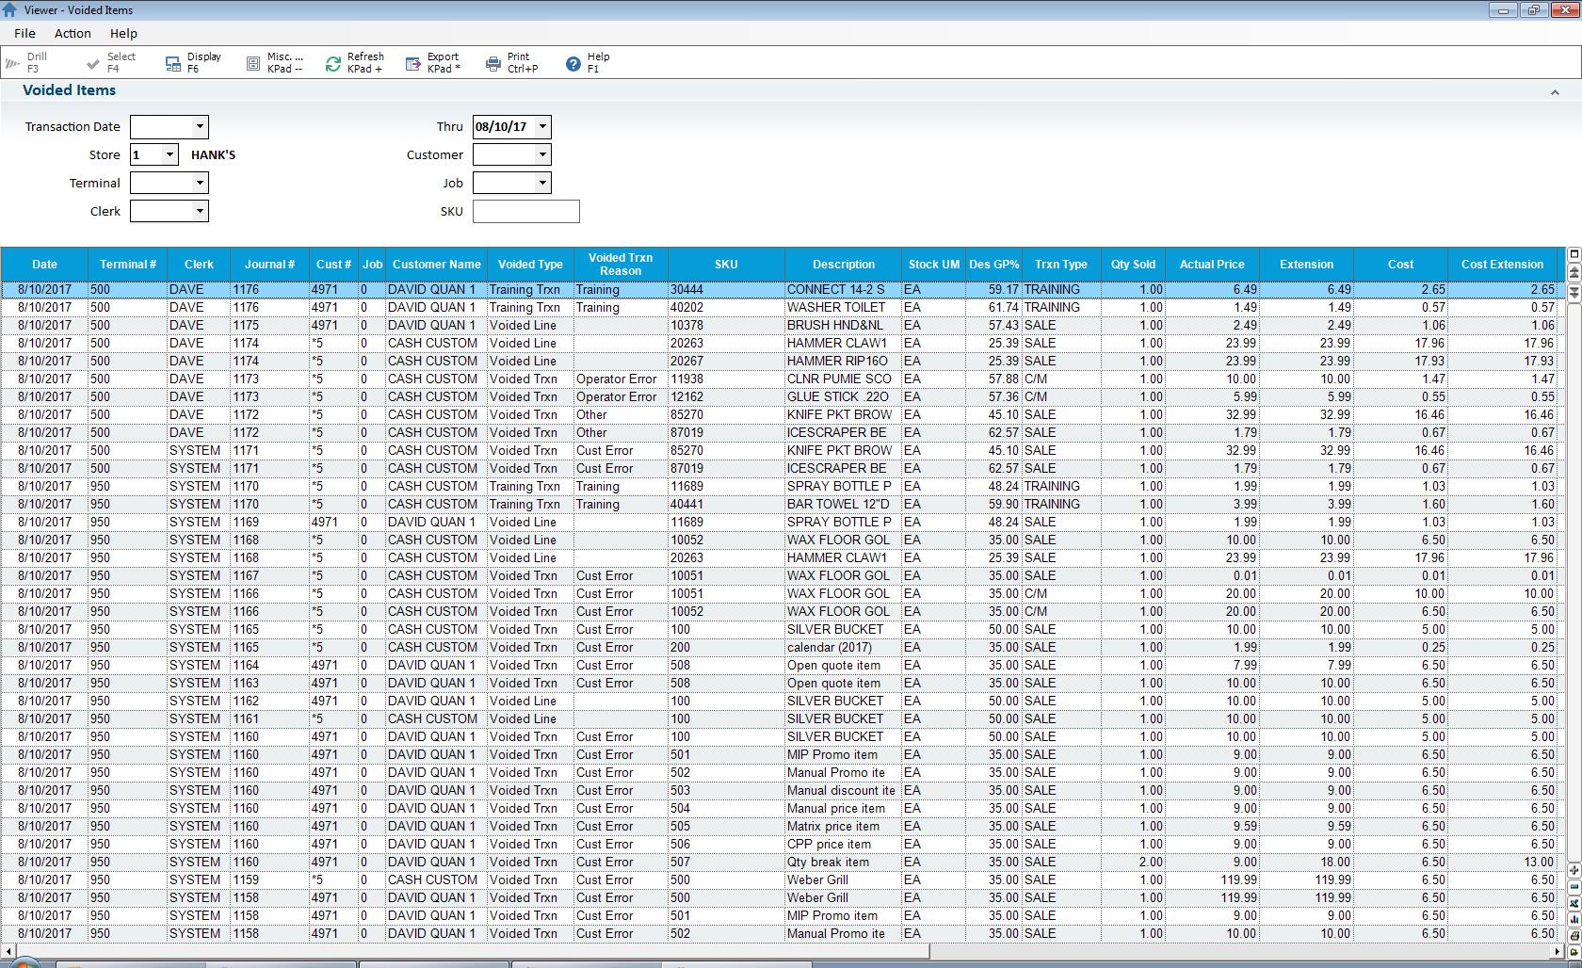This screenshot has width=1582, height=968.
Task: Click the plus icon at grid's right edge
Action: tap(1574, 870)
